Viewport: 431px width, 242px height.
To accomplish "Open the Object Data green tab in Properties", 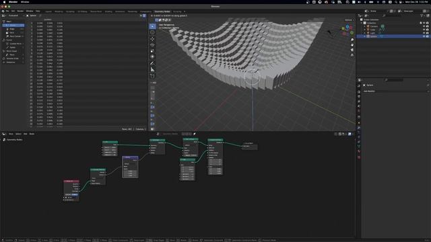I will pos(359,147).
